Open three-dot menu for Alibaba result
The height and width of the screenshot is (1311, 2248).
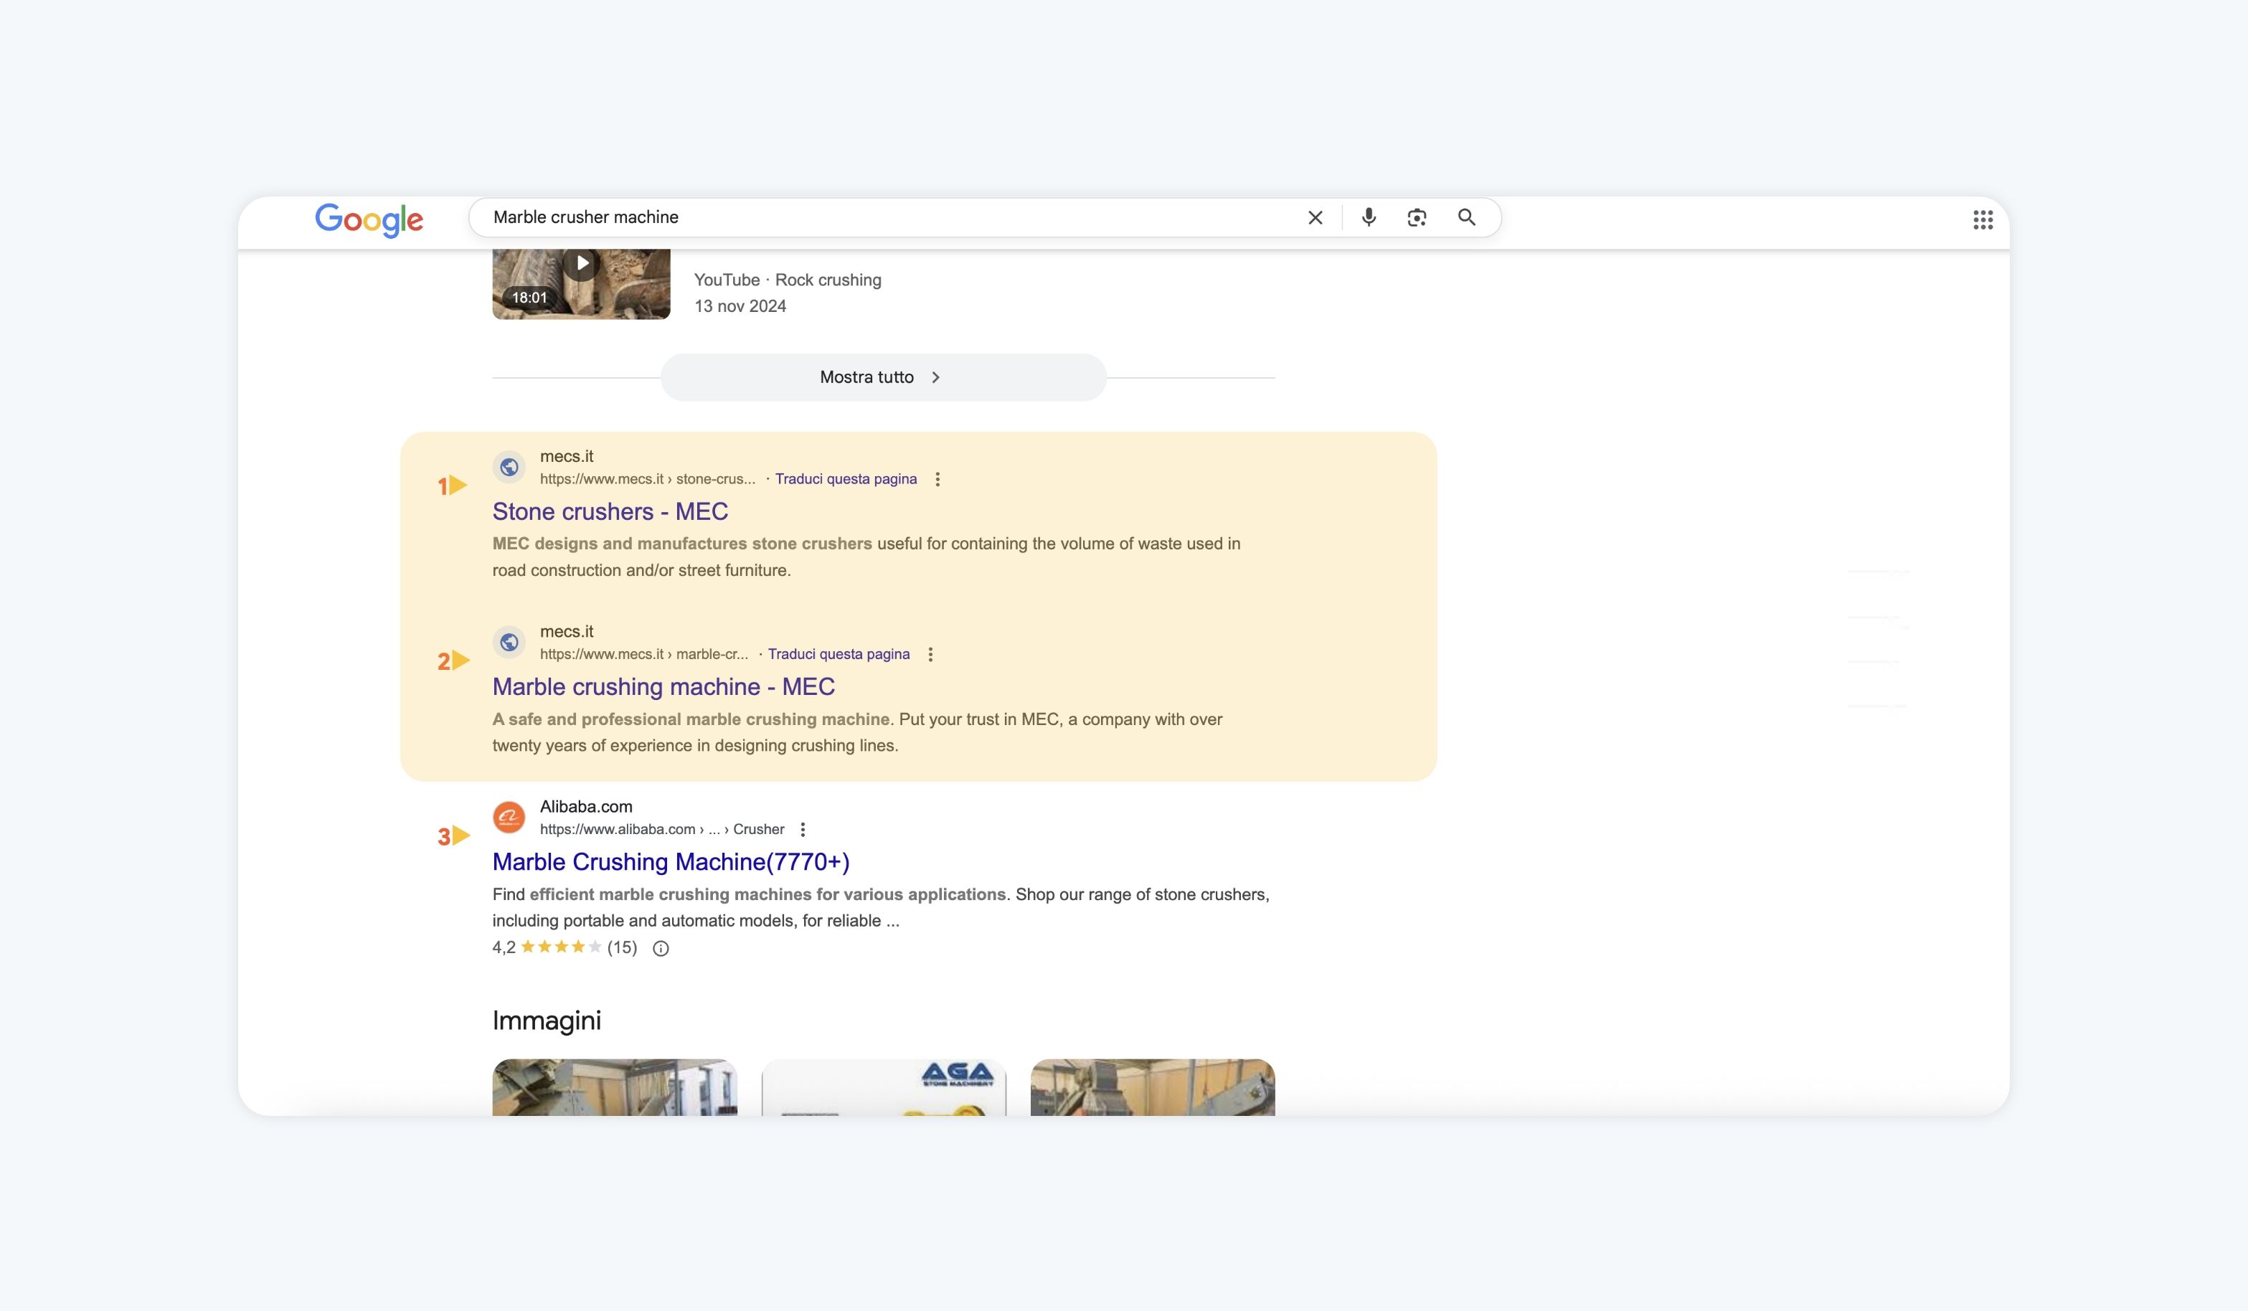click(803, 829)
